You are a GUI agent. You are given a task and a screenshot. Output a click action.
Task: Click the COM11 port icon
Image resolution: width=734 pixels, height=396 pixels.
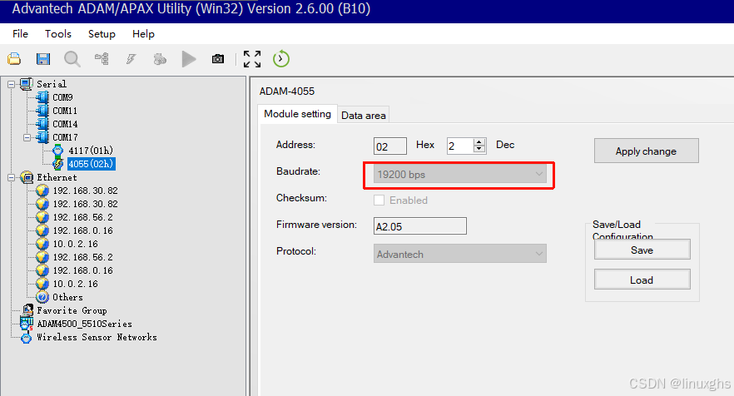pyautogui.click(x=42, y=111)
